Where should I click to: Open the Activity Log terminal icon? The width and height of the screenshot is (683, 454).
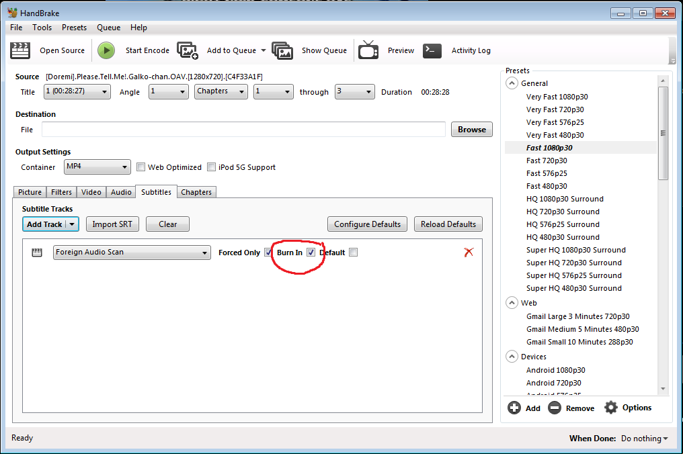pyautogui.click(x=432, y=50)
